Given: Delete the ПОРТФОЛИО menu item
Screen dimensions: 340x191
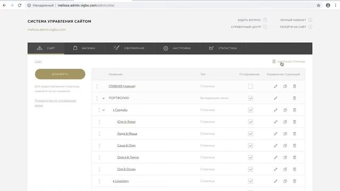Looking at the screenshot, I should pos(294,98).
